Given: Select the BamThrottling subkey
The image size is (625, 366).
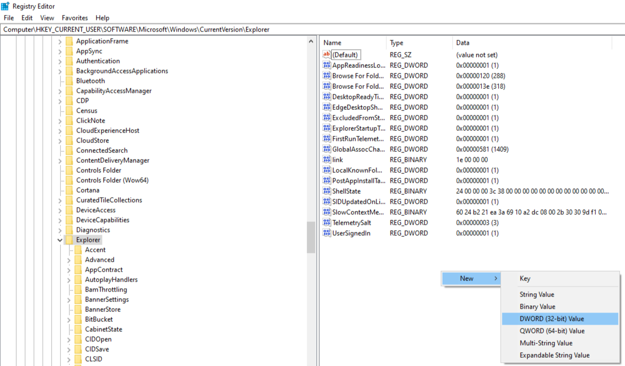Looking at the screenshot, I should coord(106,290).
